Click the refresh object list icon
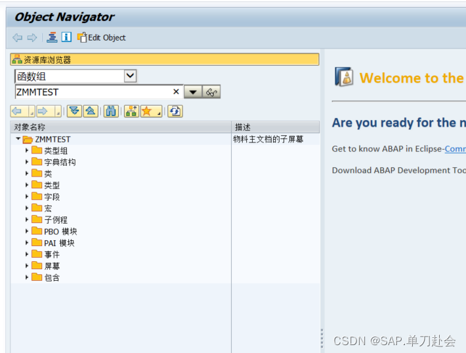Screen dimensions: 466x353 coord(175,112)
